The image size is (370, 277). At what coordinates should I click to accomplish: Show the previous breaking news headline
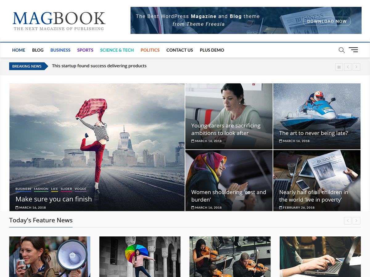(348, 67)
